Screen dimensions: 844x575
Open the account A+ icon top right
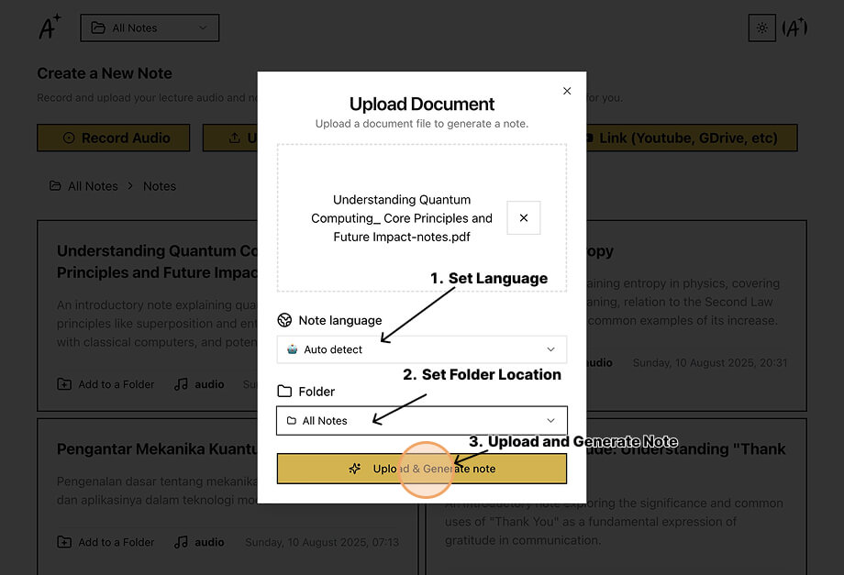(x=795, y=28)
